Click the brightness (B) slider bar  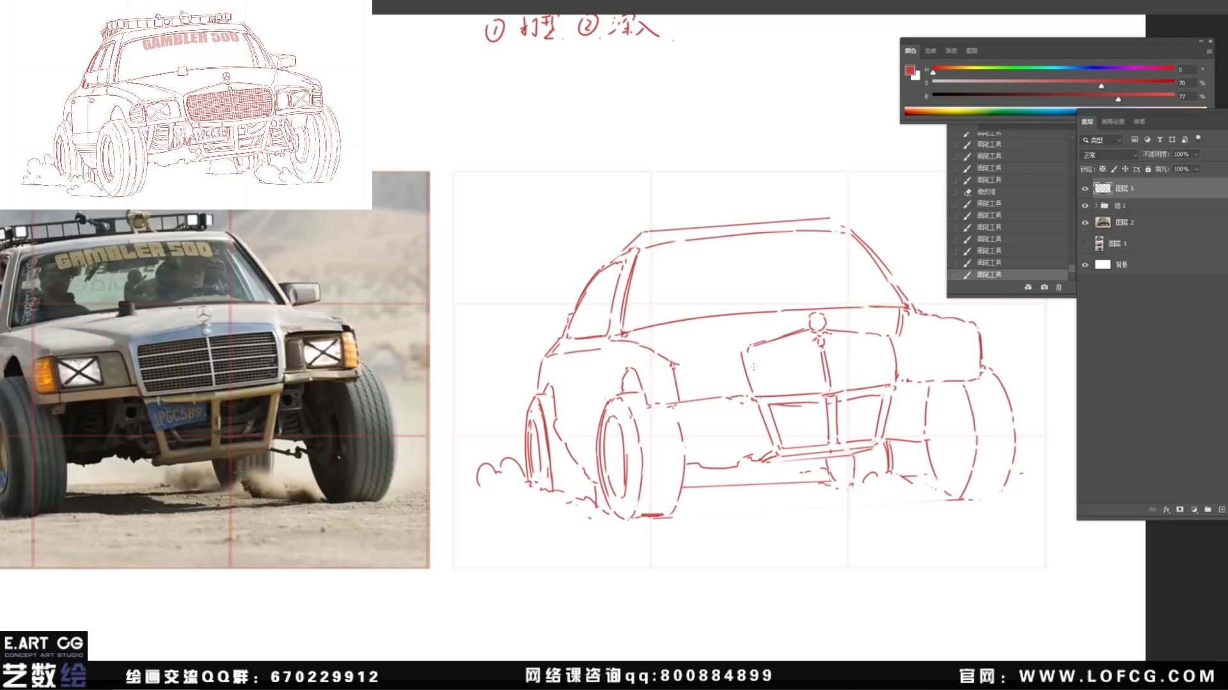[1053, 95]
